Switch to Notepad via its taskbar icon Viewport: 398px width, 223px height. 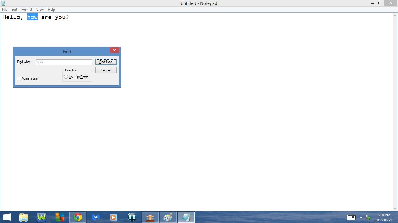[186, 217]
